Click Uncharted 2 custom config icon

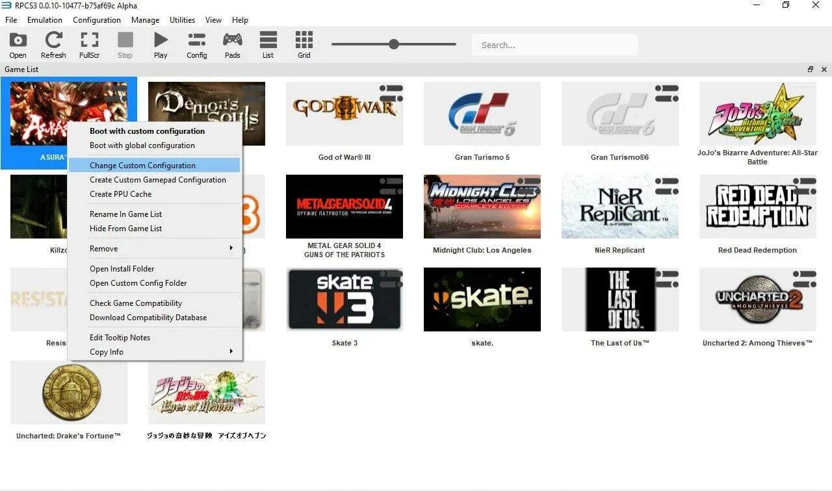[x=805, y=279]
